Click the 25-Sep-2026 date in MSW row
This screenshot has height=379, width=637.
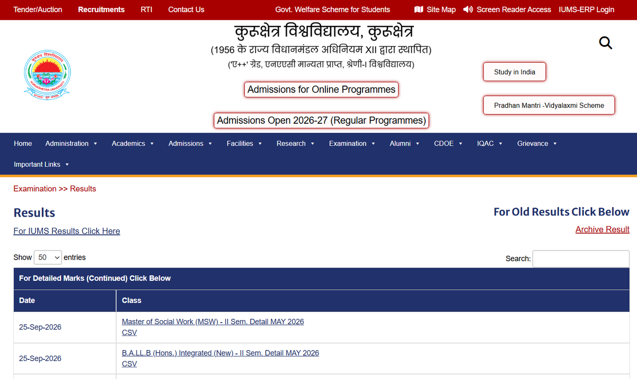point(40,327)
